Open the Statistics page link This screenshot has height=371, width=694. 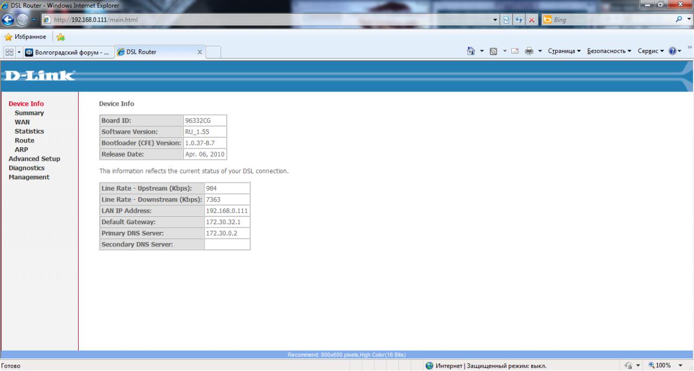click(x=29, y=132)
